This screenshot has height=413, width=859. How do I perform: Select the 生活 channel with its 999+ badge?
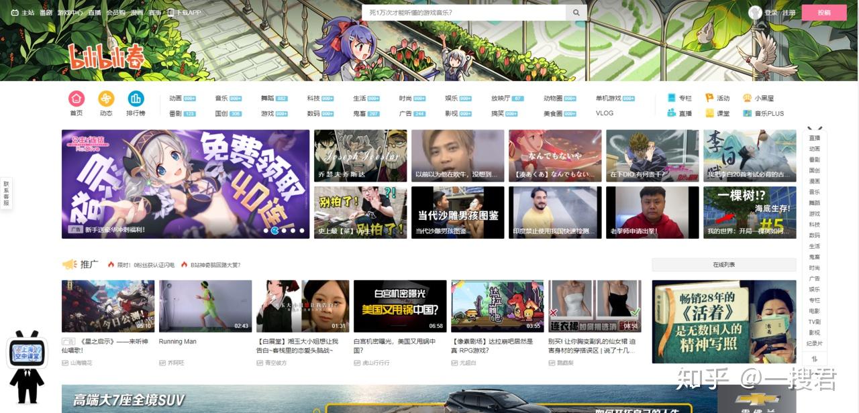pos(366,98)
